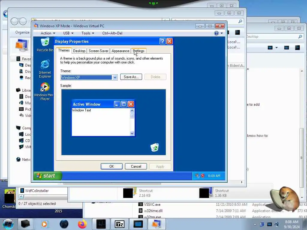Click the Windows 7 clock showing 9/30/2024
Image resolution: width=307 pixels, height=230 pixels.
point(292,224)
